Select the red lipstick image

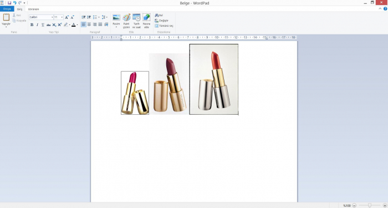point(214,79)
